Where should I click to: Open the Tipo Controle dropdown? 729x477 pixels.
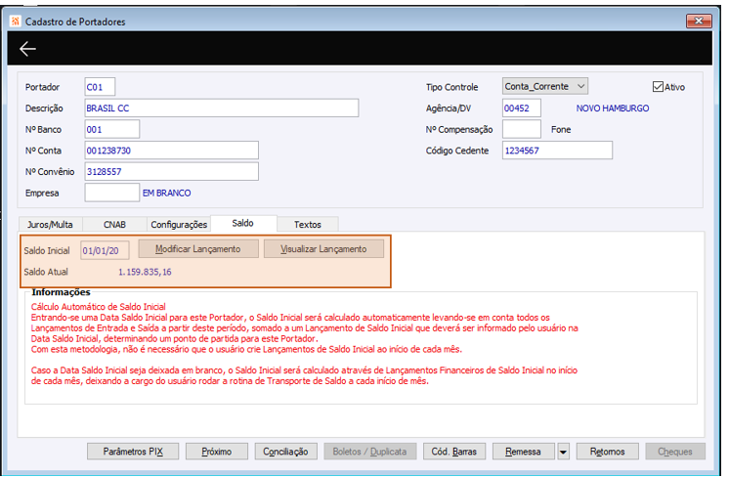[545, 86]
